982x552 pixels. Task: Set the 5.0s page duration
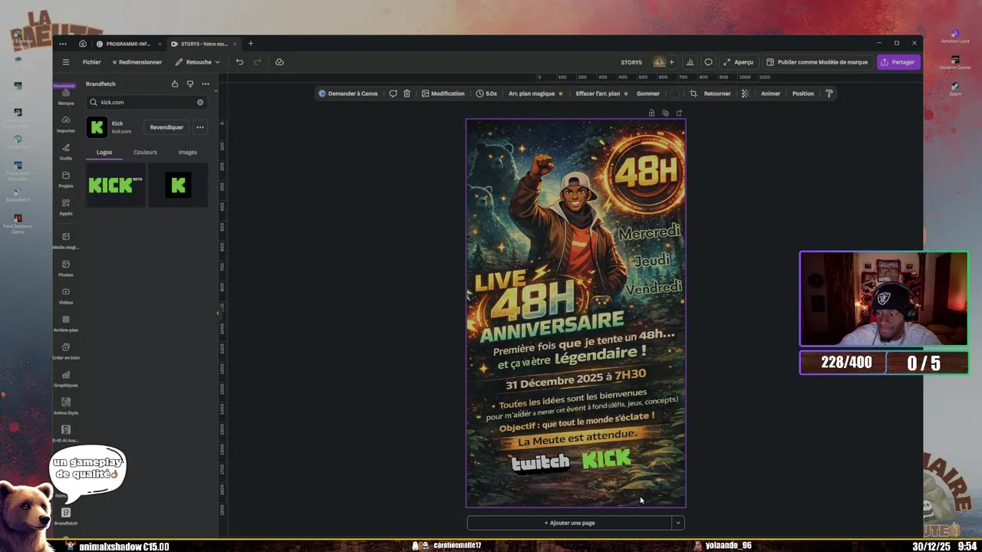486,94
